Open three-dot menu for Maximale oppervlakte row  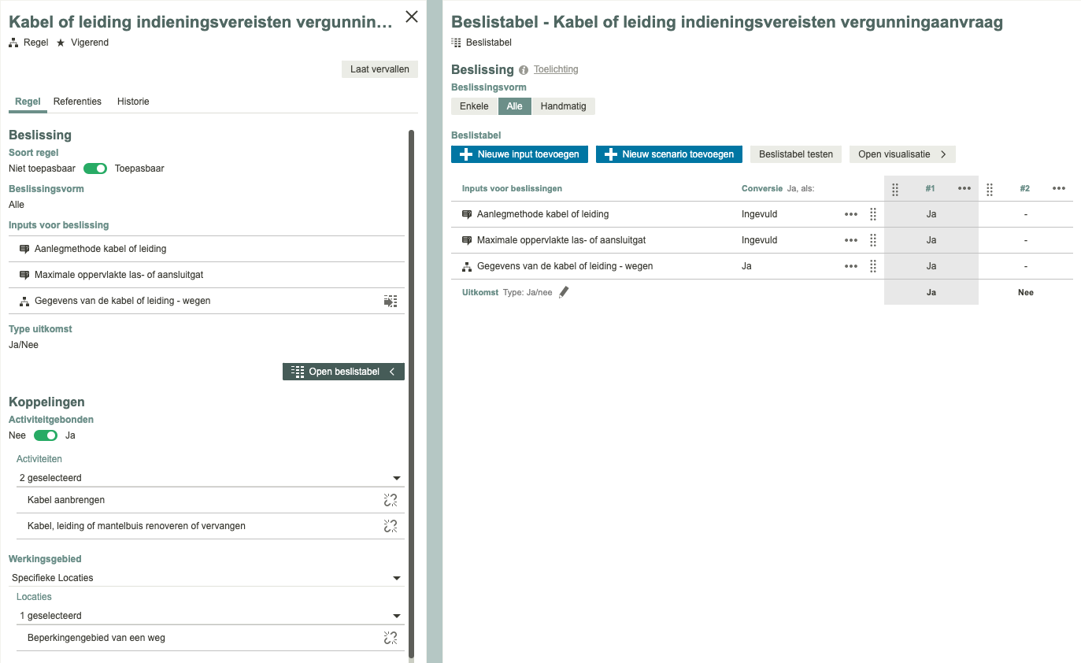[850, 240]
